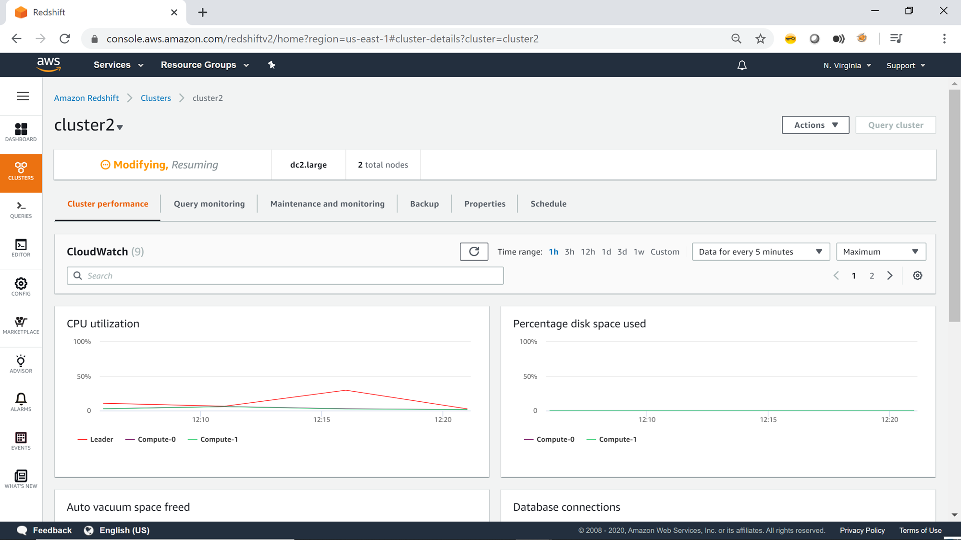
Task: Open the Queries sidebar icon
Action: point(21,210)
